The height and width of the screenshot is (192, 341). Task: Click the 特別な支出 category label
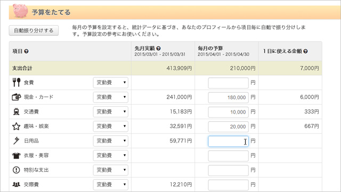pyautogui.click(x=36, y=170)
